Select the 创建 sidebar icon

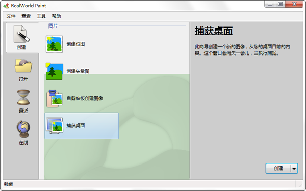(21, 34)
